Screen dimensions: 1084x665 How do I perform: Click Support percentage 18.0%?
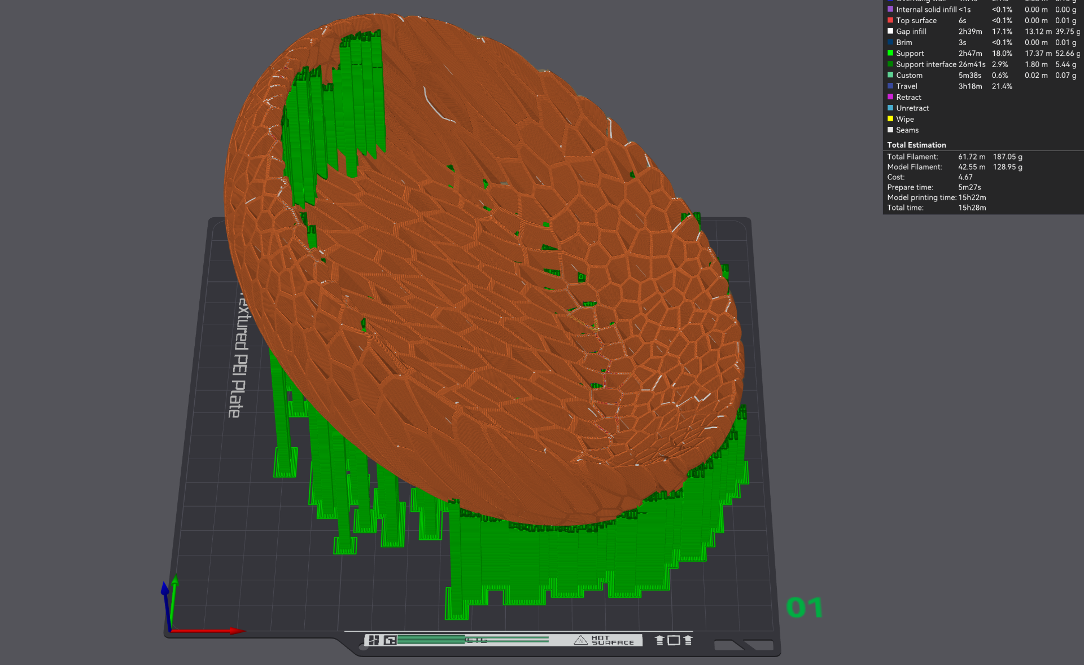pos(1002,54)
